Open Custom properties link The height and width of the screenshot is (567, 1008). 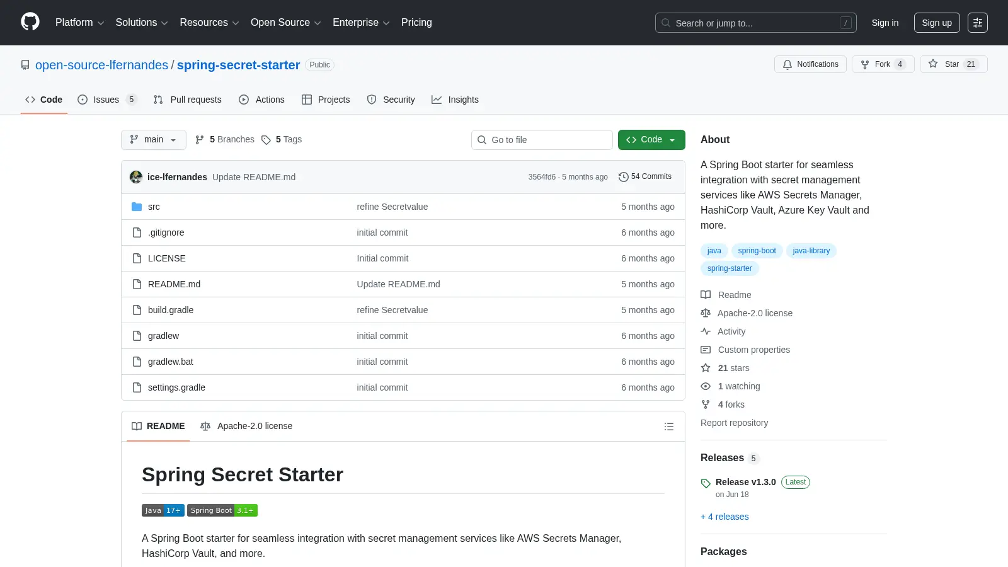[x=753, y=350]
